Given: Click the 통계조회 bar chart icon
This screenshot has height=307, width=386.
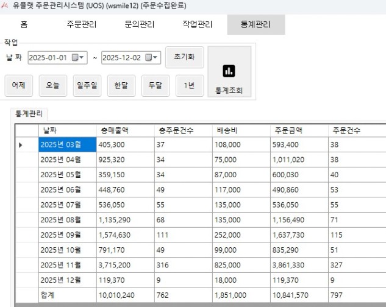Looking at the screenshot, I should (x=229, y=71).
